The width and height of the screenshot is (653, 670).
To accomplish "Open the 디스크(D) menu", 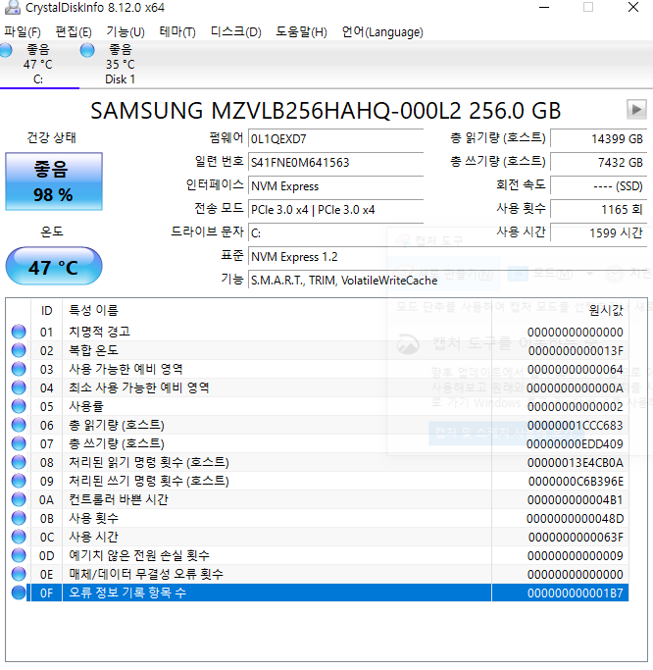I will (x=235, y=32).
